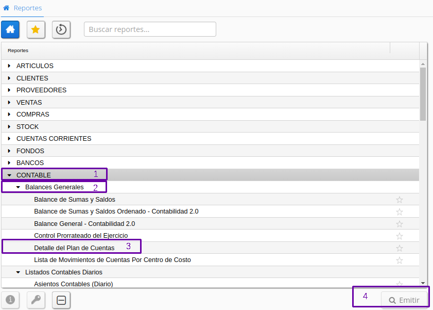Screen dimensions: 433x310
Task: Expand the CLIENTES category arrow
Action: [x=9, y=78]
